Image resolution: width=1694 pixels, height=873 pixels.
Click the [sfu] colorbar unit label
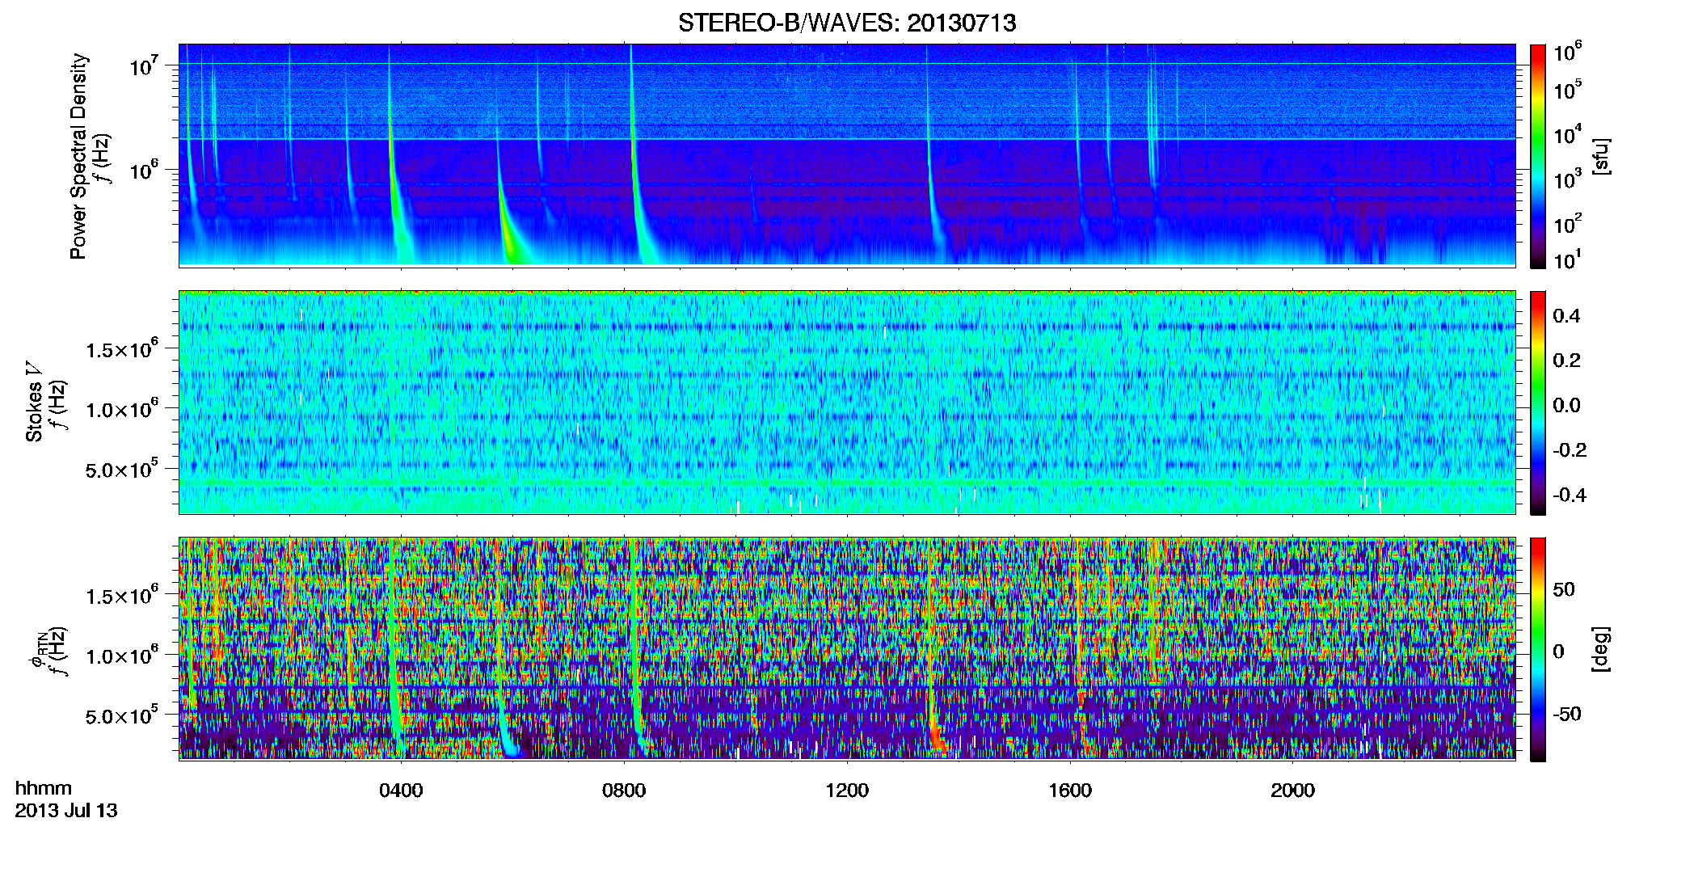(1601, 156)
